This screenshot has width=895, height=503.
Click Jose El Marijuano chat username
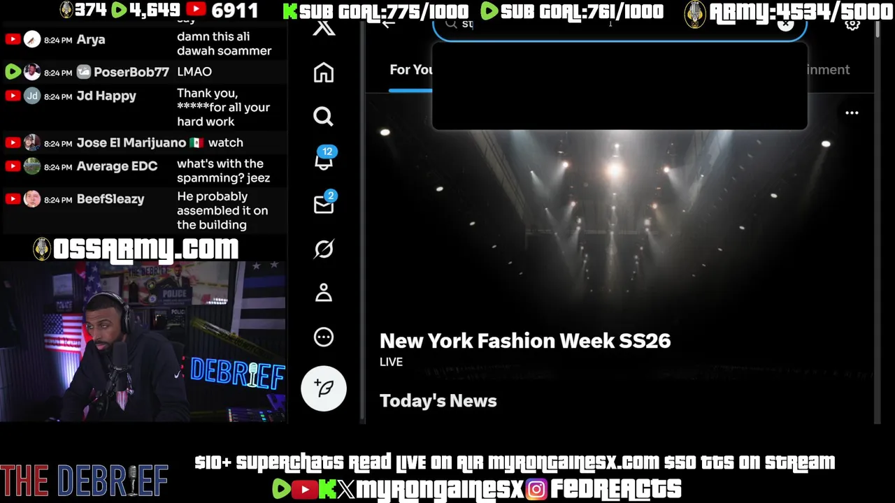(x=131, y=143)
